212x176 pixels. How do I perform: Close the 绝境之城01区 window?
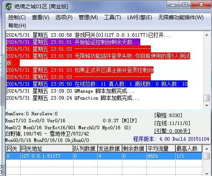(201, 5)
